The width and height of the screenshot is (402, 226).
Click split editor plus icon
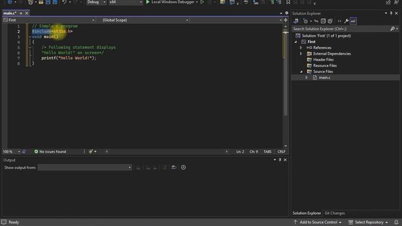pos(286,20)
